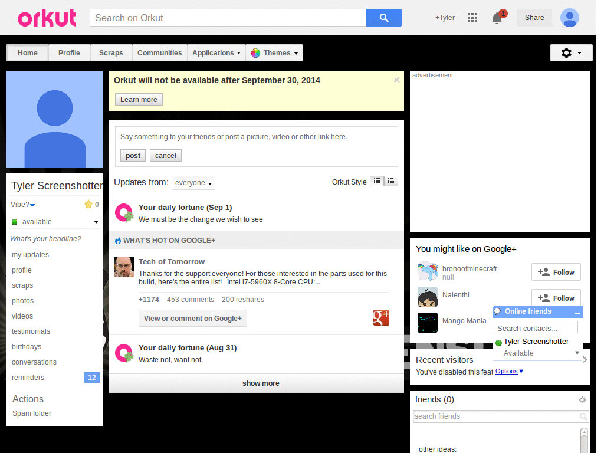Click the Share button

[534, 18]
